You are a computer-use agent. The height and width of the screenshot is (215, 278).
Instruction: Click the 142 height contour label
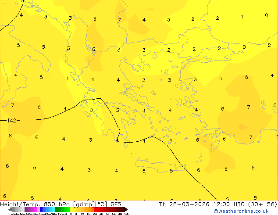[x=12, y=121]
